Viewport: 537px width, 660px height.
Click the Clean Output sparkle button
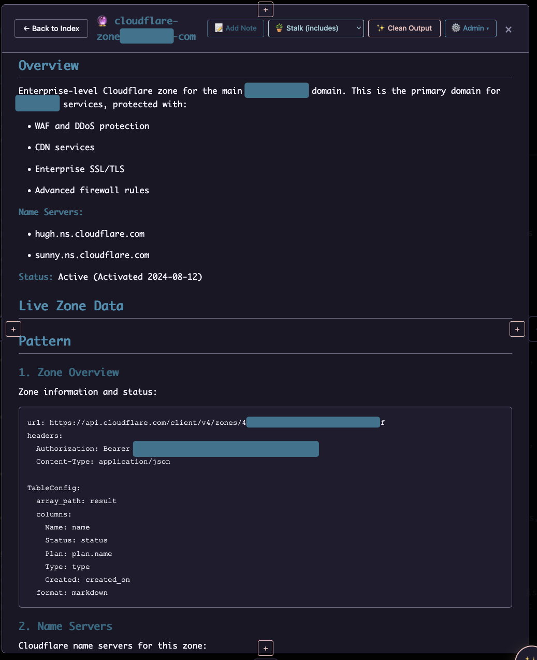click(404, 28)
